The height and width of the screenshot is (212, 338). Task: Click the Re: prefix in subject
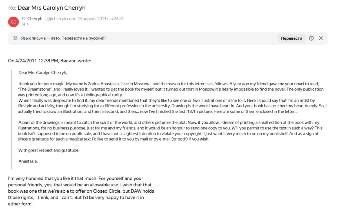(x=12, y=8)
